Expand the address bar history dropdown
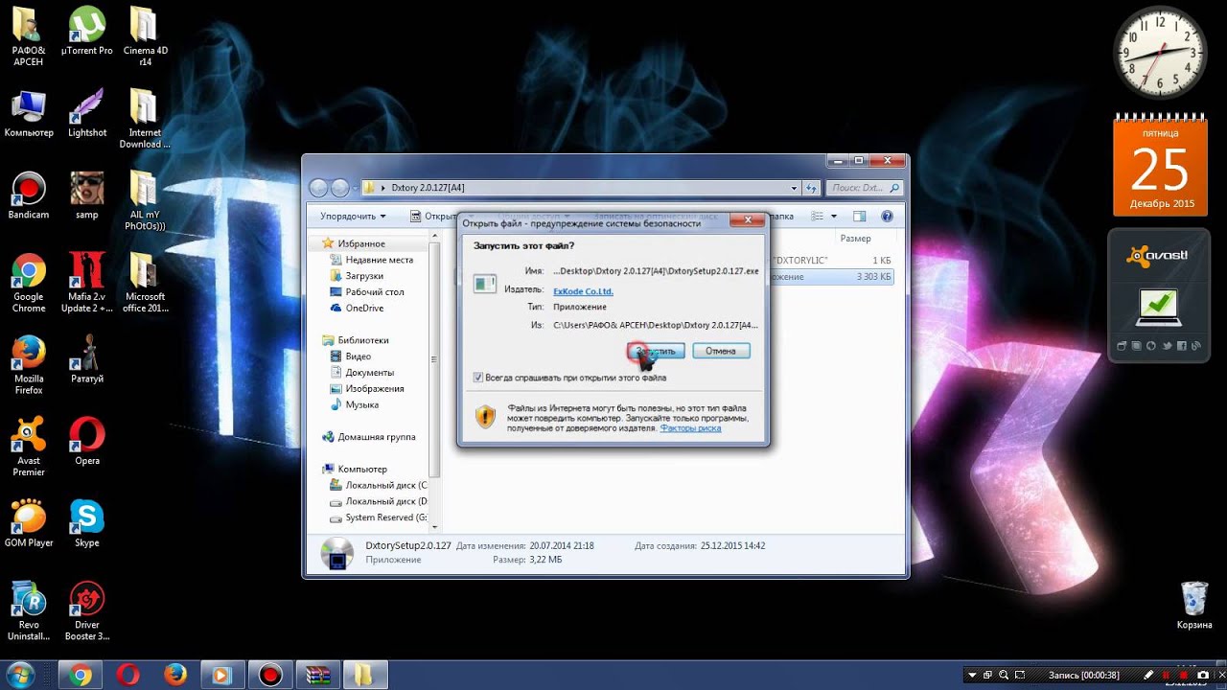 794,188
